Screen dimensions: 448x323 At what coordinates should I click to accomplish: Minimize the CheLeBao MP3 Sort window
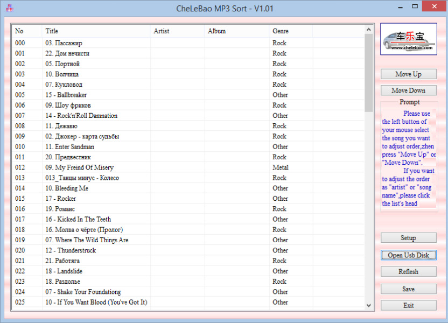coord(400,6)
